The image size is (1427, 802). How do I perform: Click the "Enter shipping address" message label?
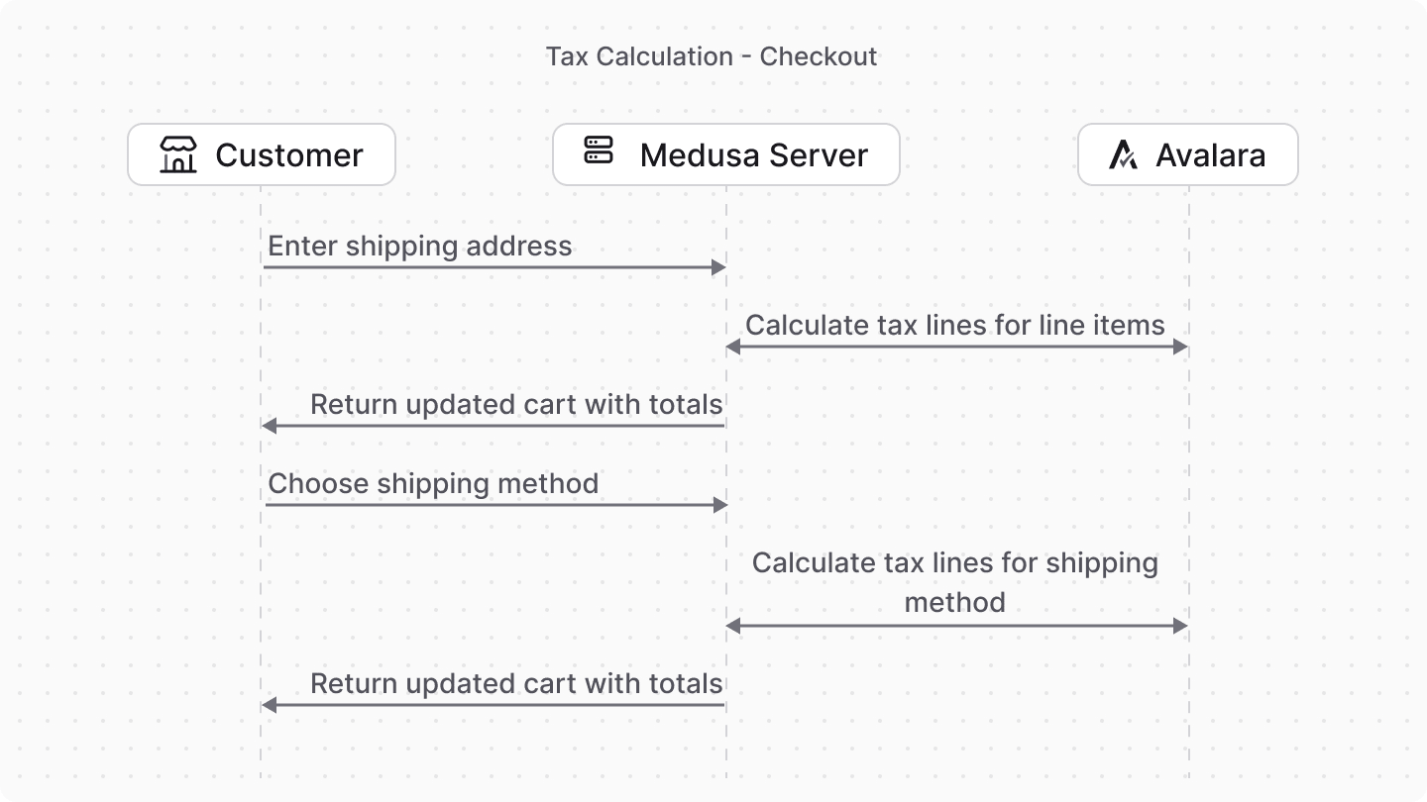point(420,246)
